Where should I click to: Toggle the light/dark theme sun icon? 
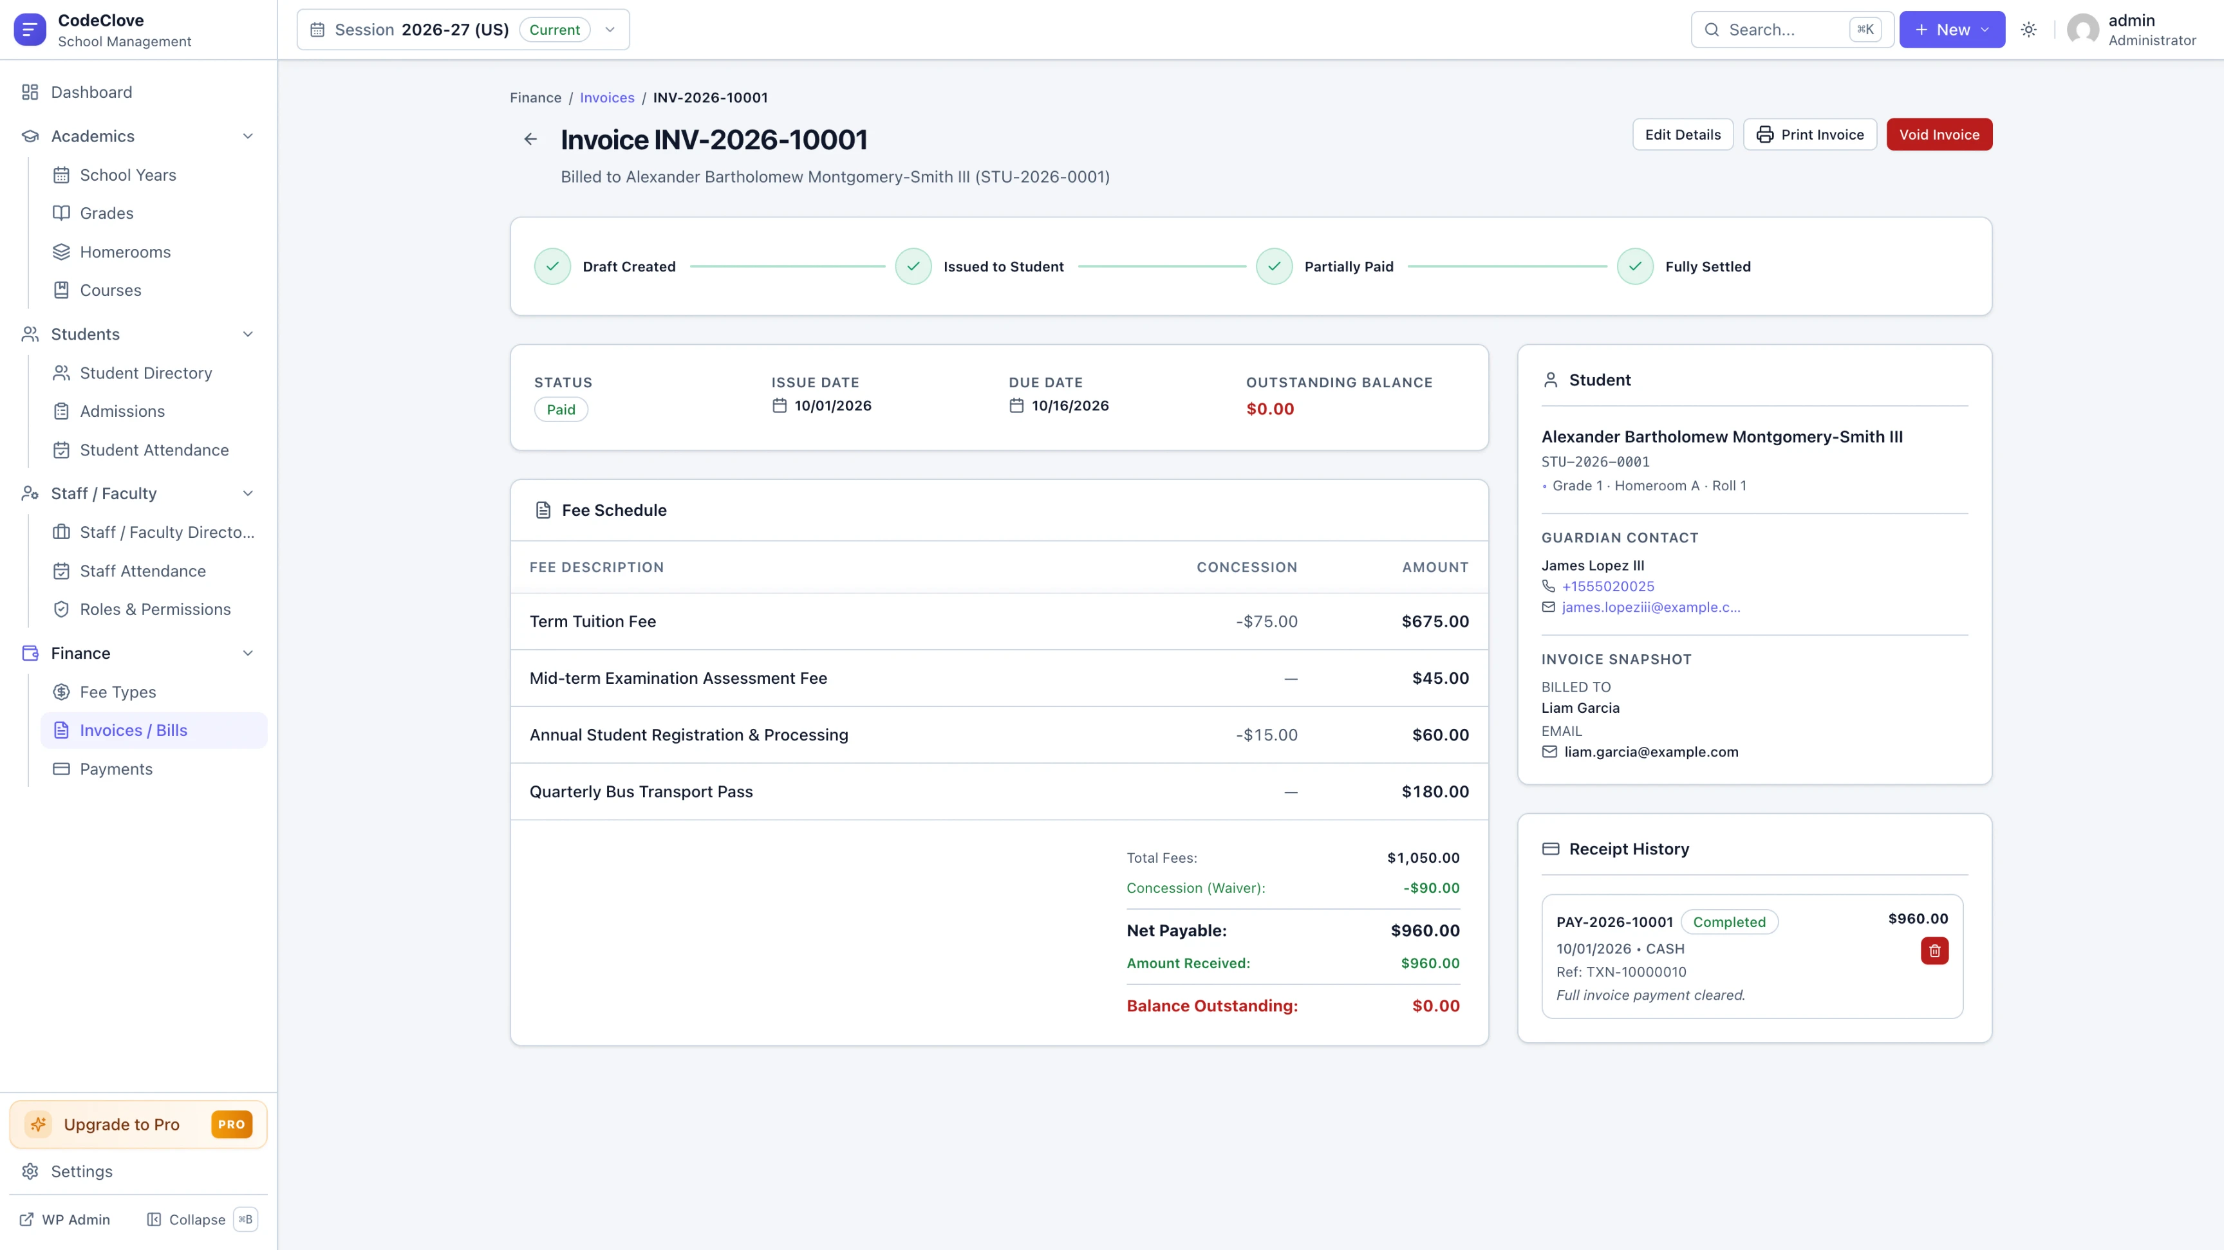point(2029,30)
